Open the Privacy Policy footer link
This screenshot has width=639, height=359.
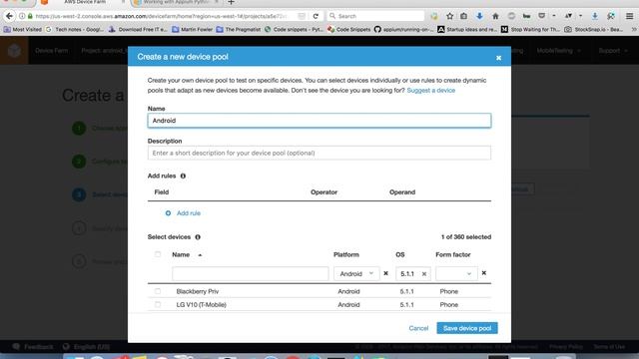(566, 347)
